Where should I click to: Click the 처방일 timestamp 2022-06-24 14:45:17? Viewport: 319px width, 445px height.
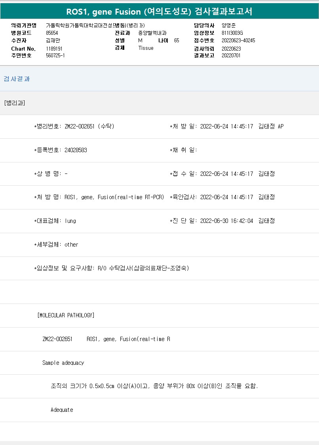[x=227, y=126]
